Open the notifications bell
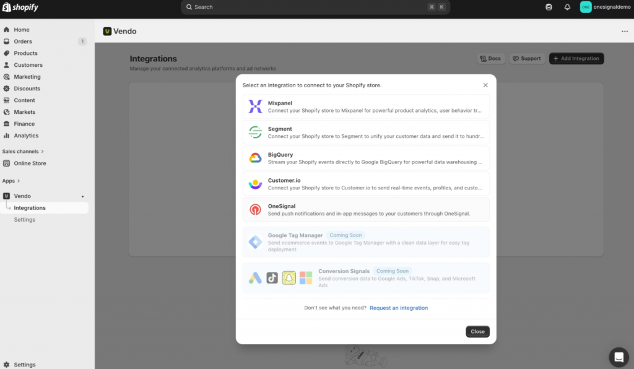The height and width of the screenshot is (369, 634). 567,7
